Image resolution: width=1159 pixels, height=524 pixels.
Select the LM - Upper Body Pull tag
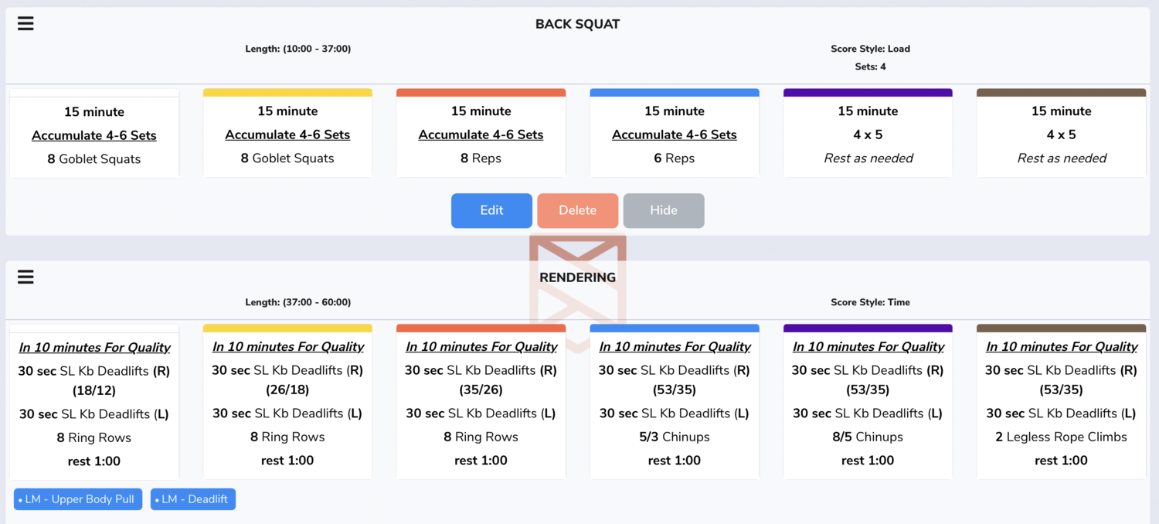point(78,499)
